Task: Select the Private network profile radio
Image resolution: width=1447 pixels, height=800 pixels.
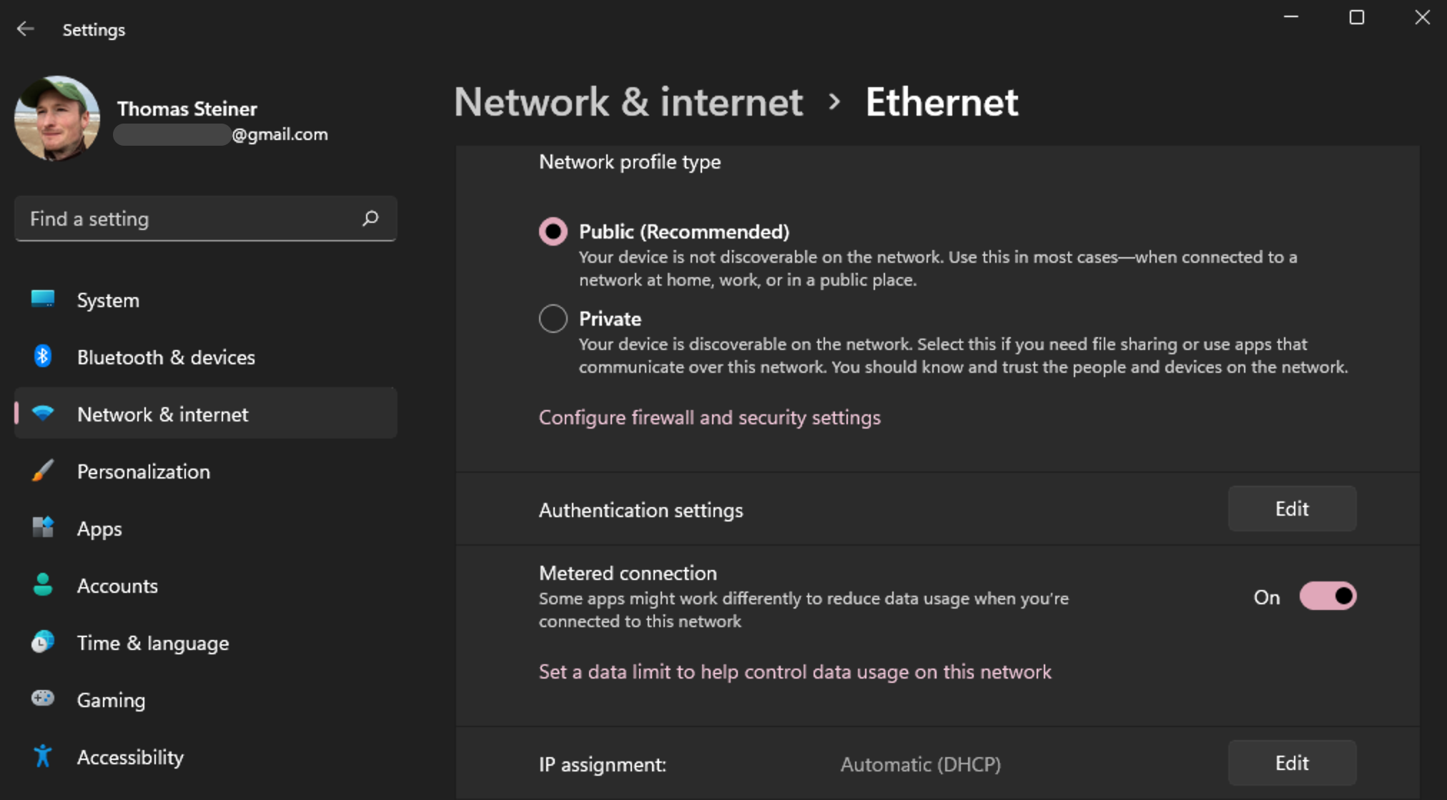Action: 553,319
